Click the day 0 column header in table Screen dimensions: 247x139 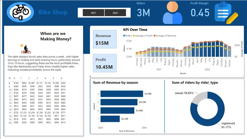(x=14, y=78)
